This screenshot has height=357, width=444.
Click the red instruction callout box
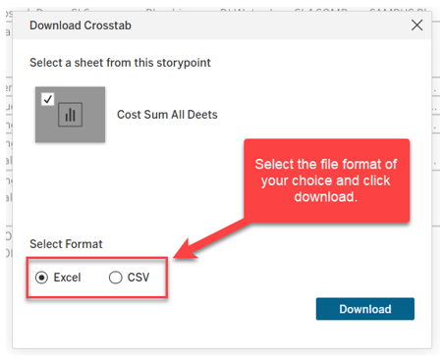pyautogui.click(x=327, y=180)
